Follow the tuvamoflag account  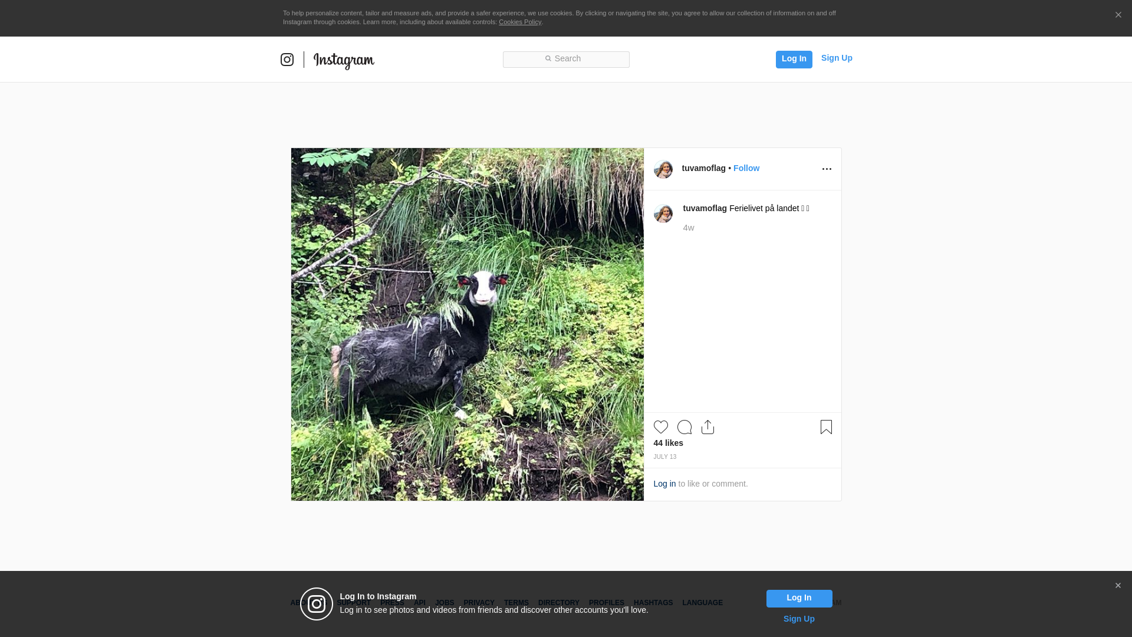click(746, 168)
